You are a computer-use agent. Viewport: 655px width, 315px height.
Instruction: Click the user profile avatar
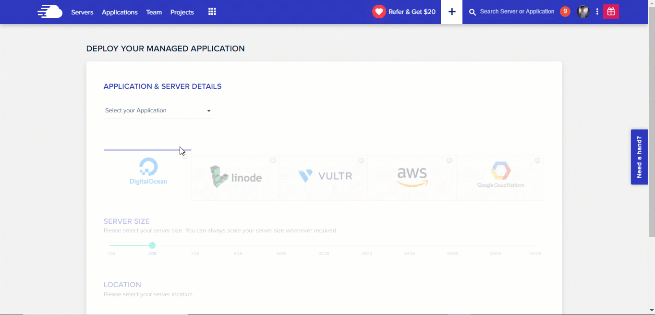(583, 12)
